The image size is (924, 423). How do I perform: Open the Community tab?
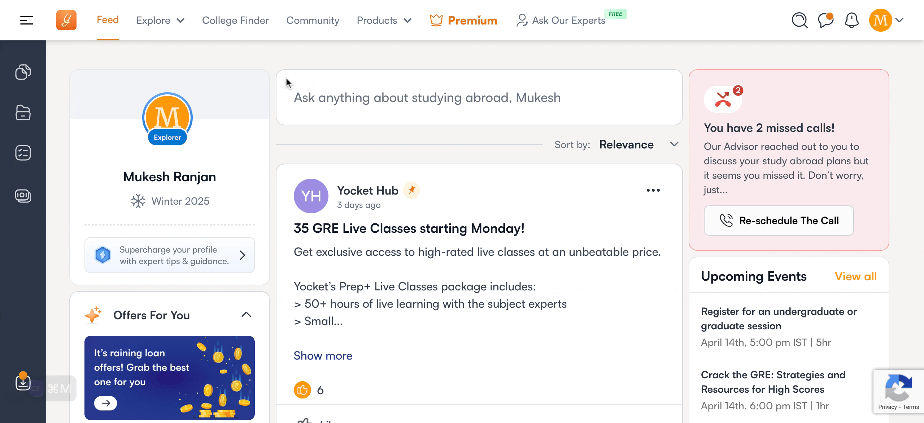coord(313,21)
